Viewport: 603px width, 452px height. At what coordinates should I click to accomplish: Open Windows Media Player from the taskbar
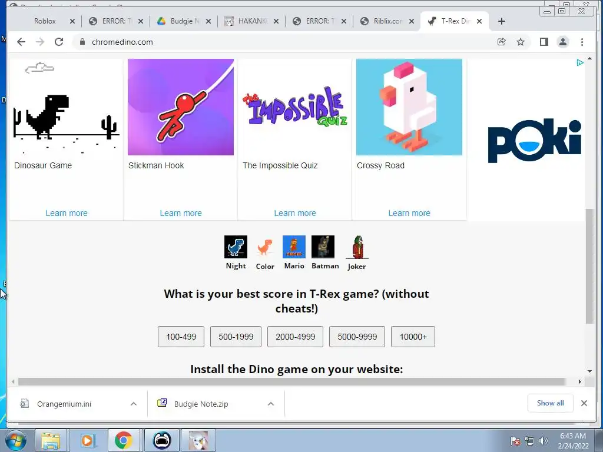click(87, 440)
